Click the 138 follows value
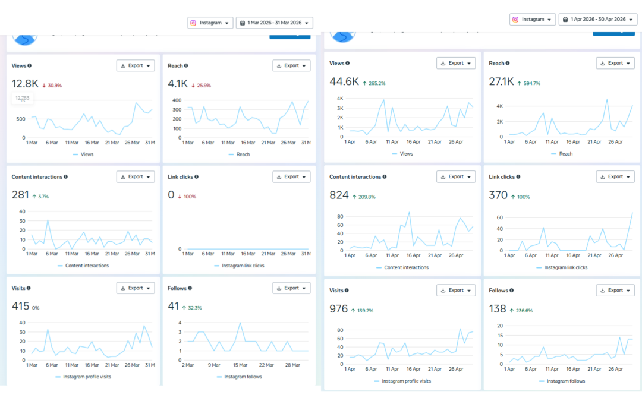This screenshot has height=401, width=642. click(498, 308)
